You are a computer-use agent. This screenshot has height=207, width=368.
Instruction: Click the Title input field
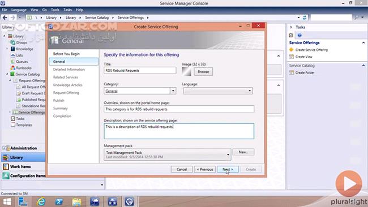coord(140,70)
